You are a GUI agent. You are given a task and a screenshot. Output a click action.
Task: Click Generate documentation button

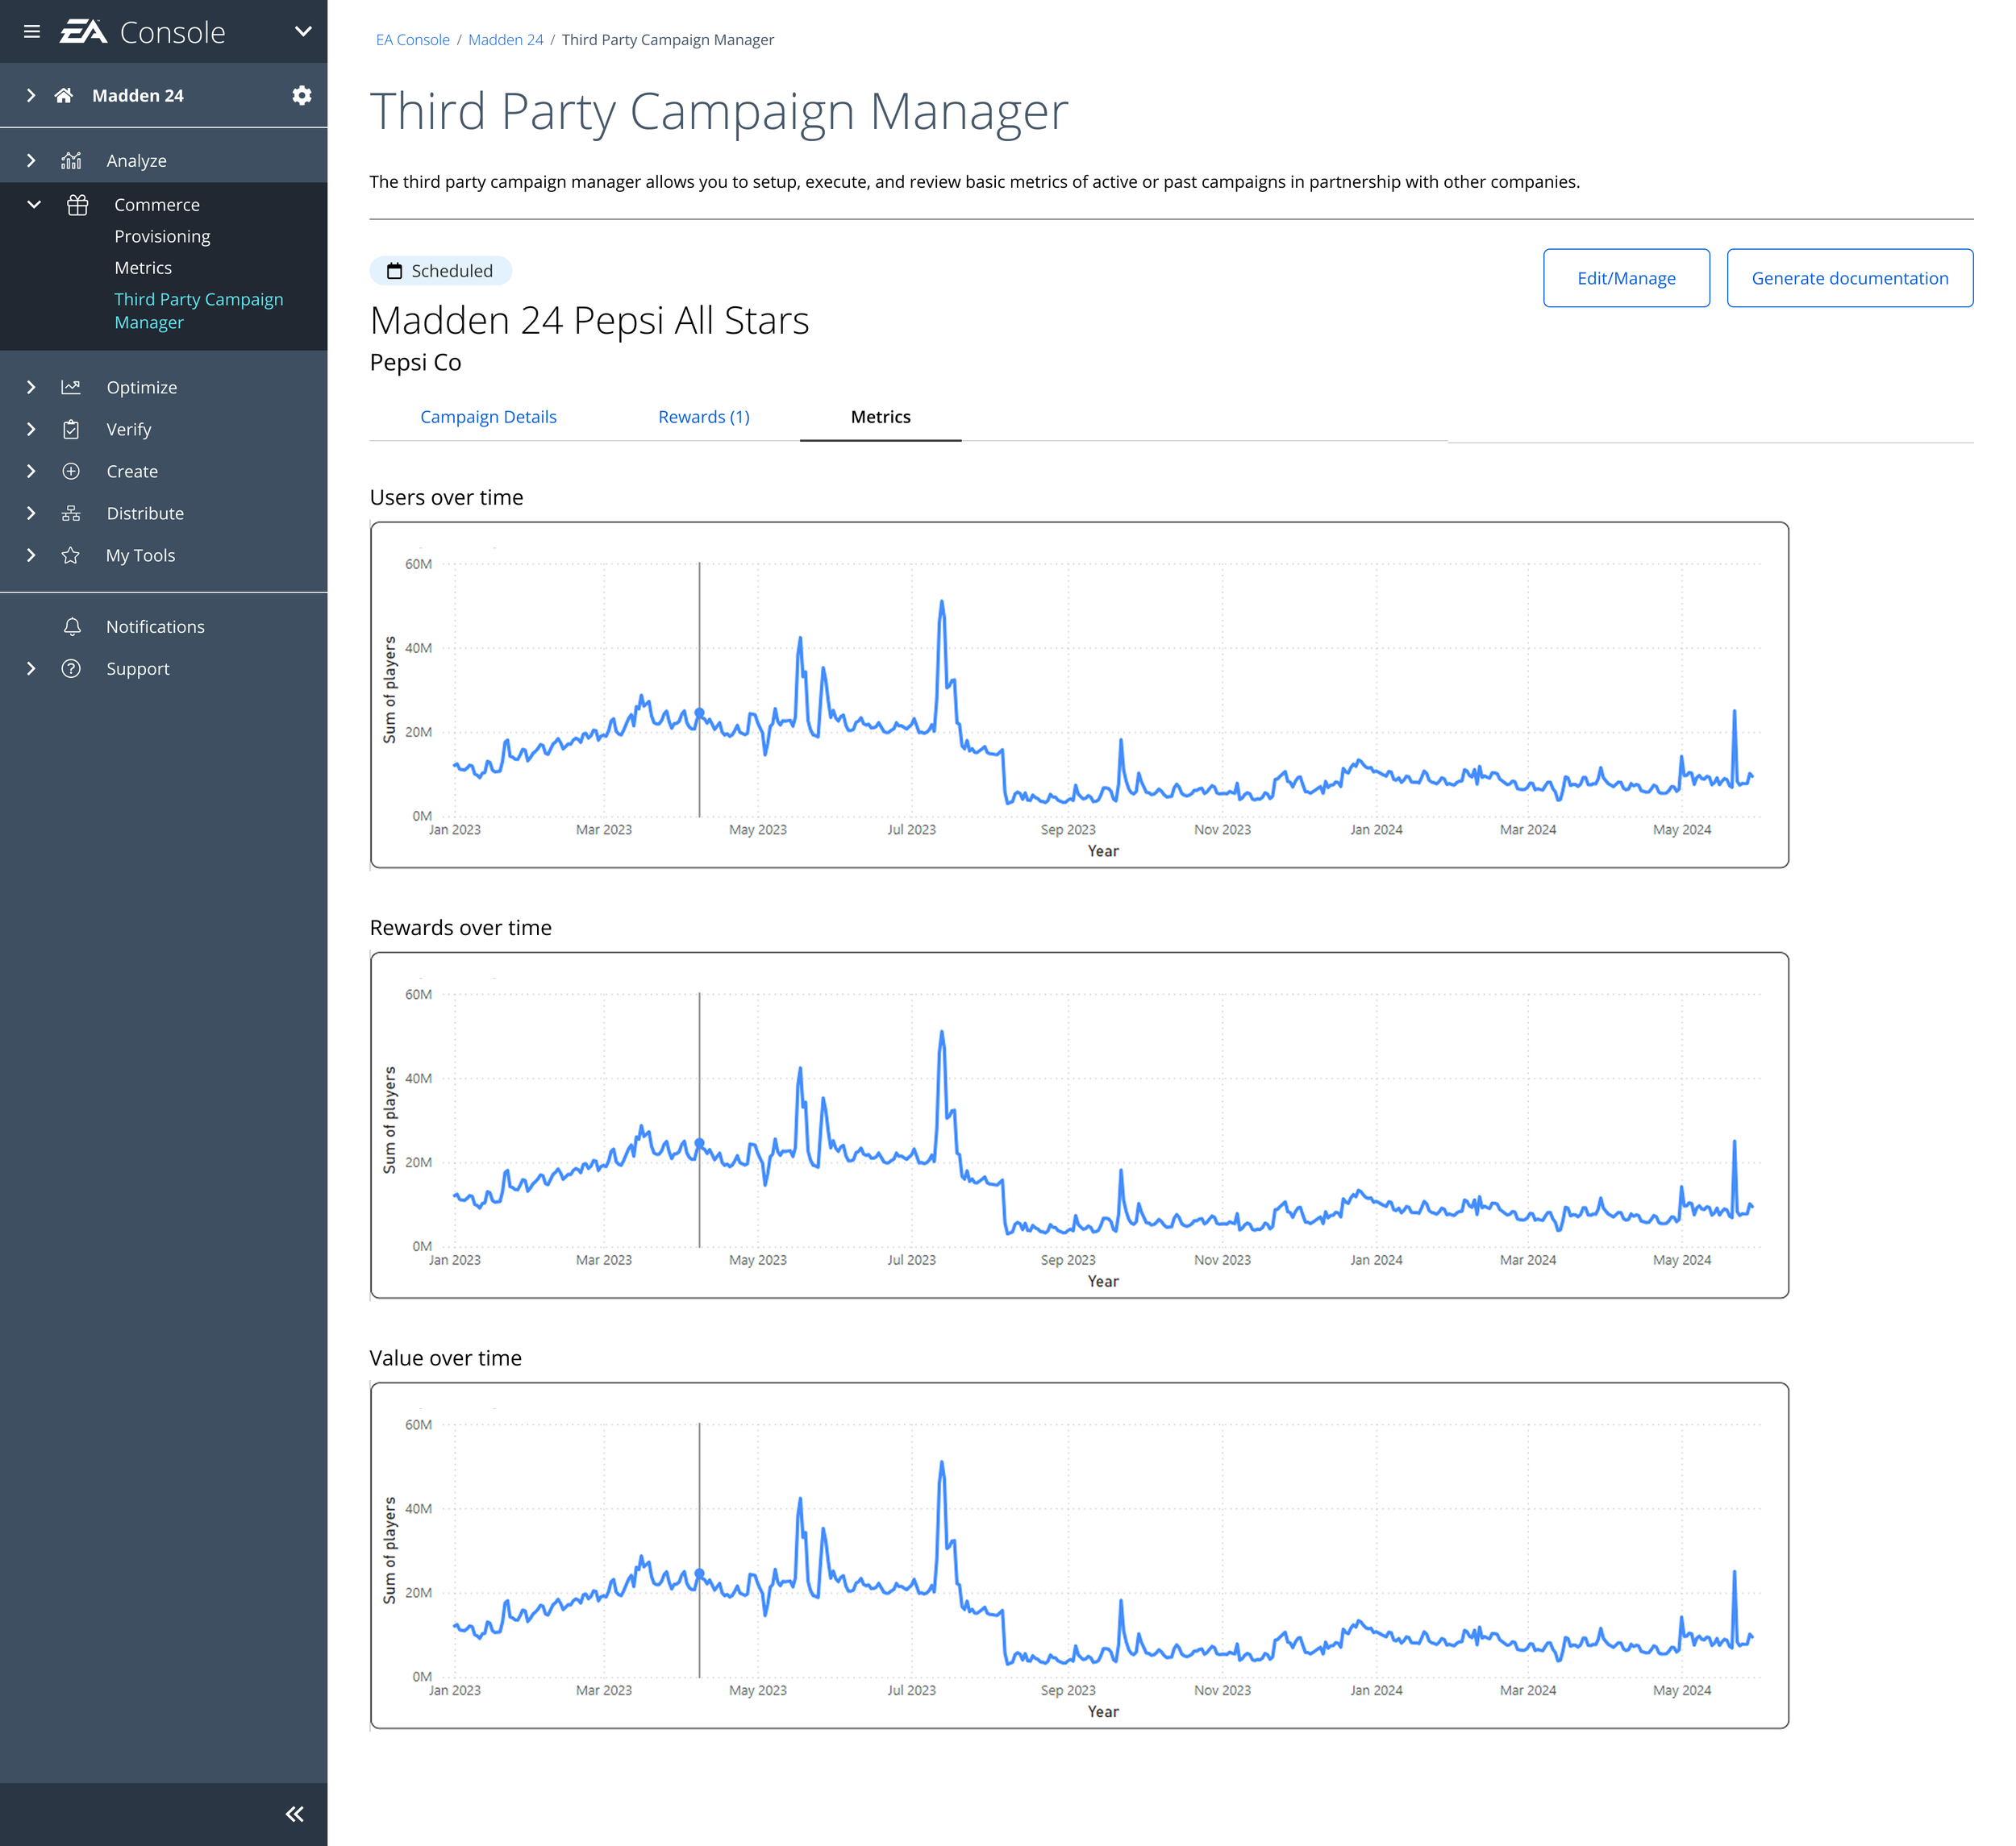tap(1848, 278)
